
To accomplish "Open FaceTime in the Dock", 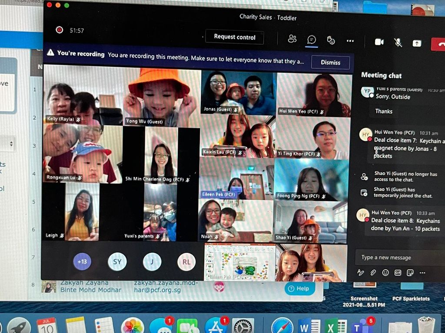I will [x=188, y=326].
